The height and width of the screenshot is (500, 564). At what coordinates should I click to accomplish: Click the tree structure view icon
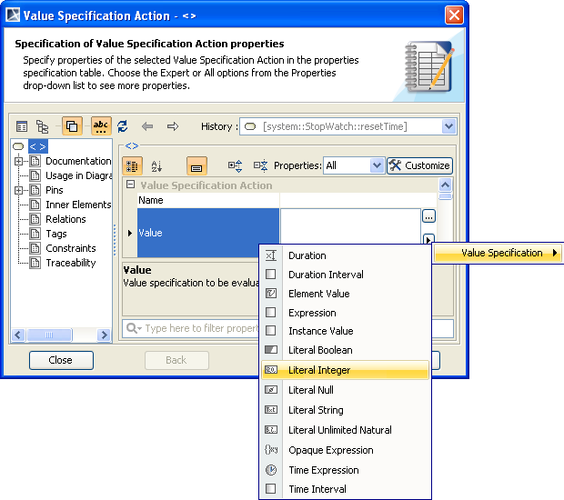(x=42, y=126)
